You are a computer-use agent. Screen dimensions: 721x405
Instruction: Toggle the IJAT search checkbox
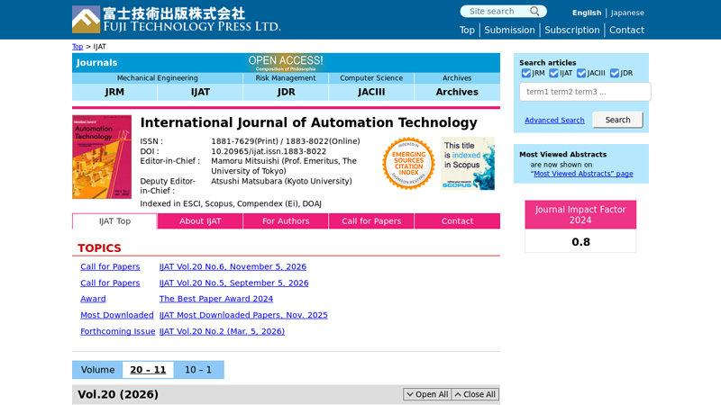(x=554, y=73)
